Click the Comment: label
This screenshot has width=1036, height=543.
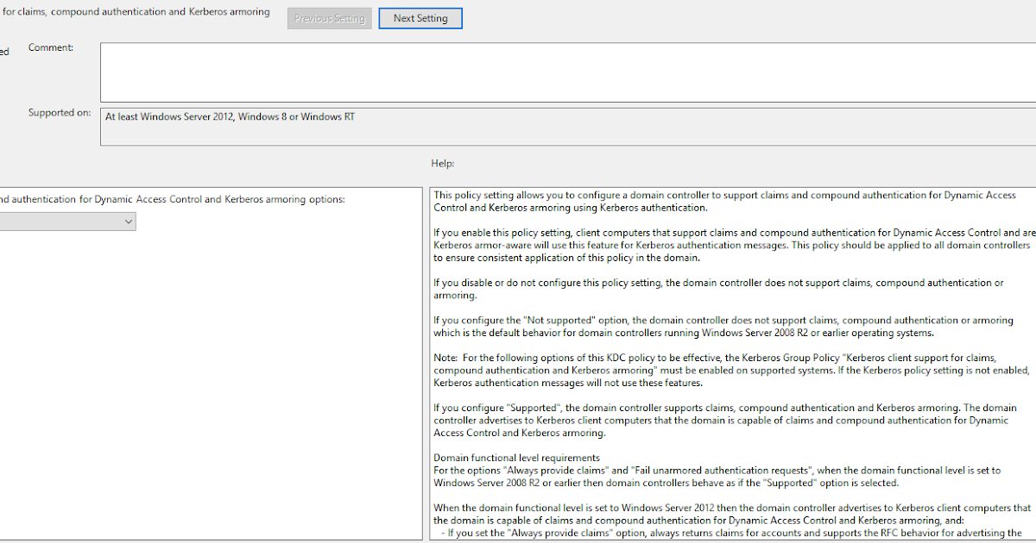51,47
